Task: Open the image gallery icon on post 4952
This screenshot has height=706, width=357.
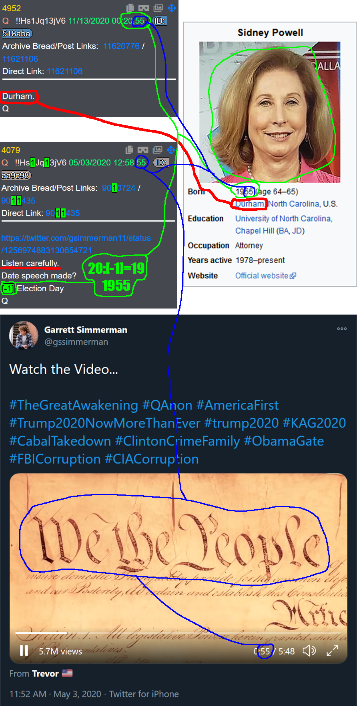Action: coord(158,8)
